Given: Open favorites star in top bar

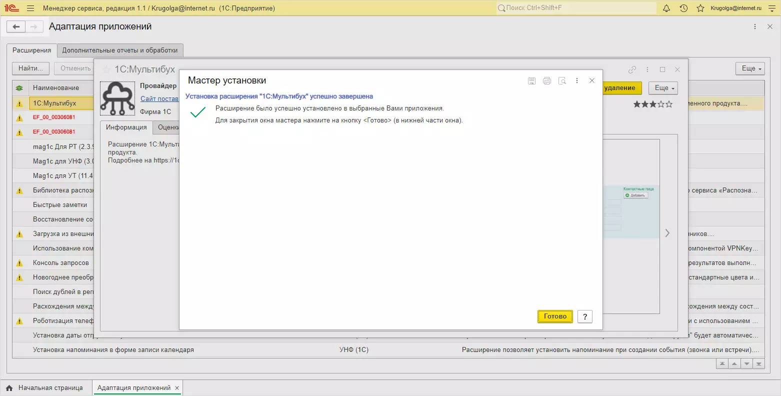Looking at the screenshot, I should pyautogui.click(x=700, y=8).
